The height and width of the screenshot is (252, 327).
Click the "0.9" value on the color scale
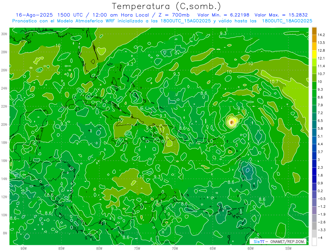pos(320,183)
